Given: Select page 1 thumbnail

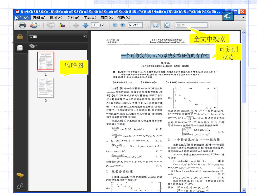Looking at the screenshot, I should pyautogui.click(x=46, y=62).
